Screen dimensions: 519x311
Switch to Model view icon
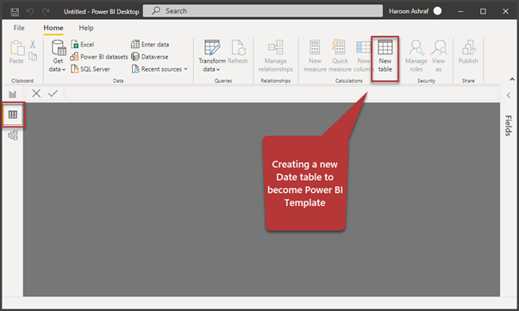click(13, 135)
